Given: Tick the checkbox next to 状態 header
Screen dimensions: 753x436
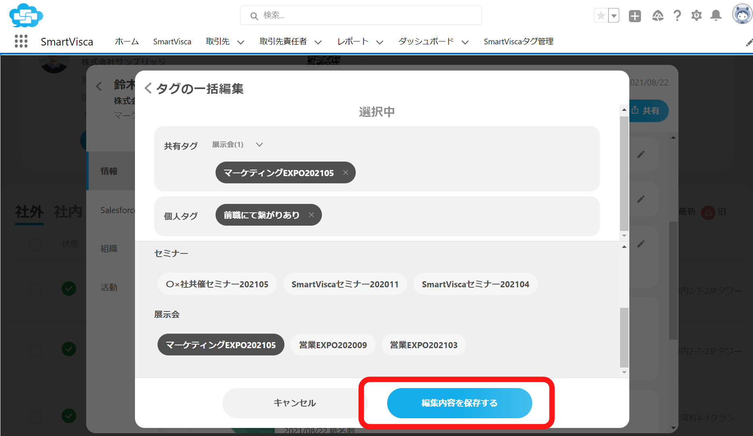Looking at the screenshot, I should (35, 244).
